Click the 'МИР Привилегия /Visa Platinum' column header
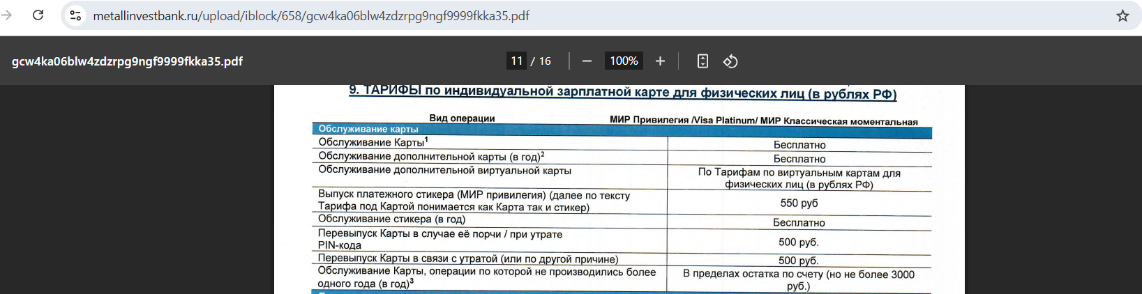The height and width of the screenshot is (294, 1142). click(764, 121)
